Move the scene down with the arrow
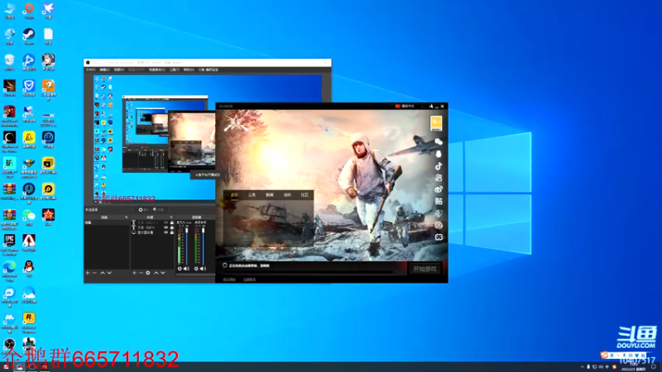 click(x=109, y=273)
